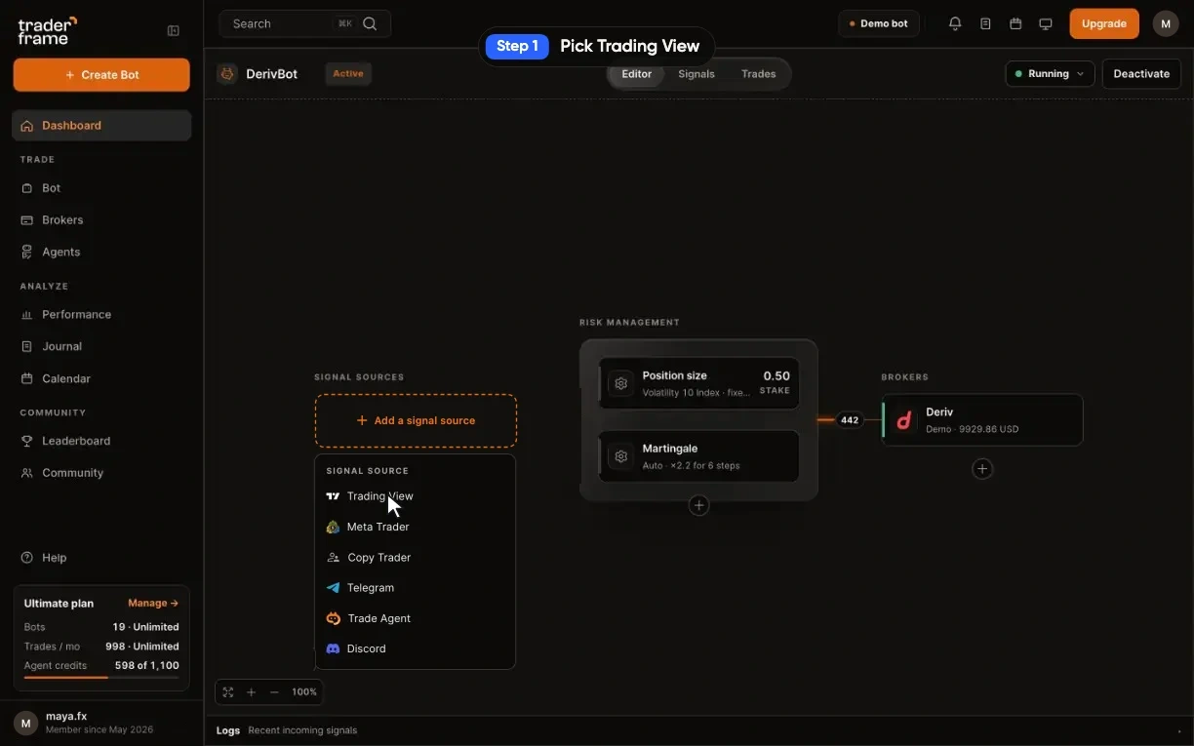This screenshot has height=746, width=1194.
Task: Click the monitor icon in top bar
Action: (x=1046, y=23)
